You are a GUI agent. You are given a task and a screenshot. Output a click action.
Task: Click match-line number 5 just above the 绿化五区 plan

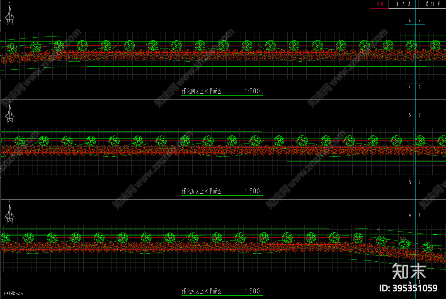point(410,115)
